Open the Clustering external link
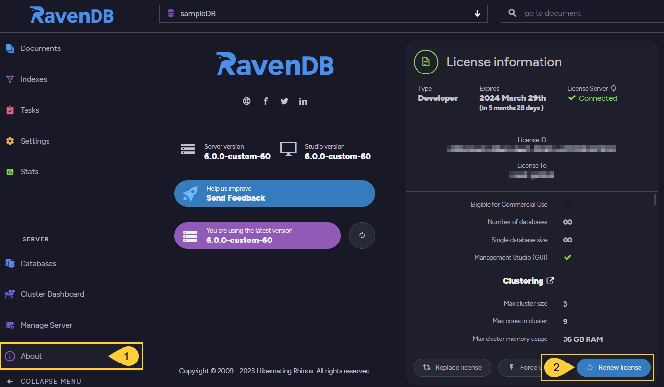Screen dimensions: 664x387 [528, 281]
